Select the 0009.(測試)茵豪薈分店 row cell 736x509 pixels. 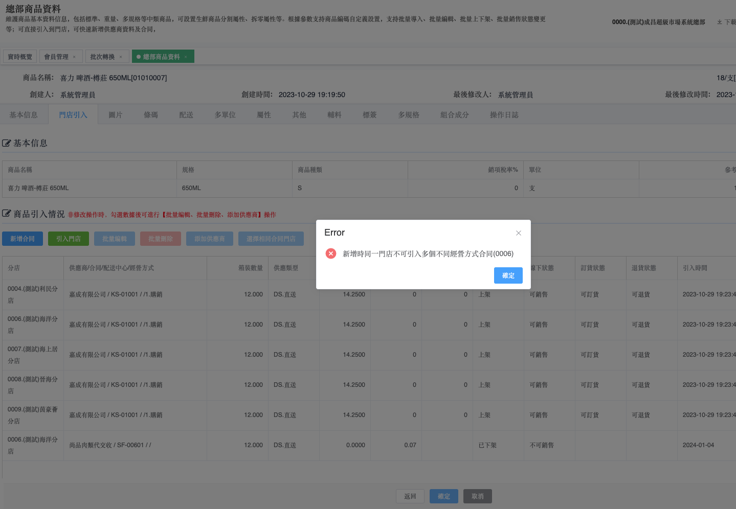click(33, 415)
